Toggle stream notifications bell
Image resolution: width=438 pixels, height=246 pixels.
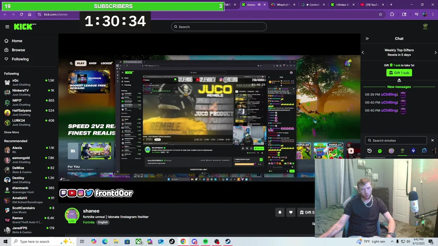point(280,212)
